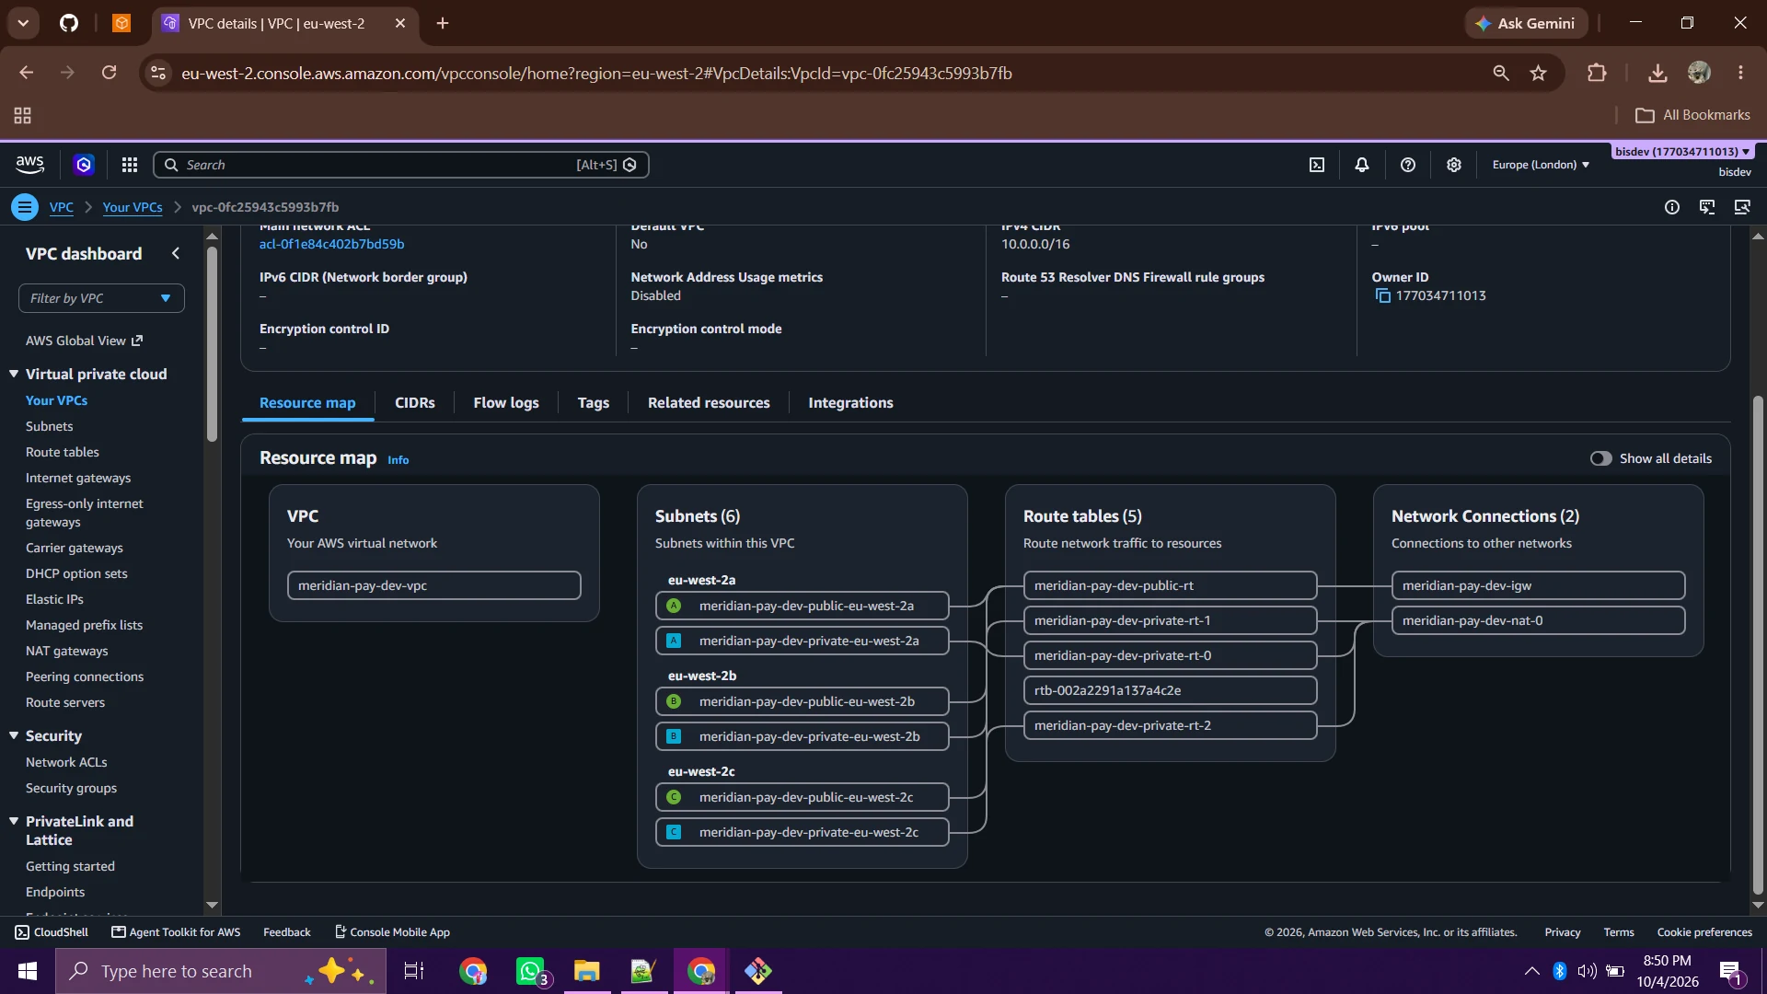Viewport: 1767px width, 994px height.
Task: Open the Tags tab
Action: click(594, 403)
